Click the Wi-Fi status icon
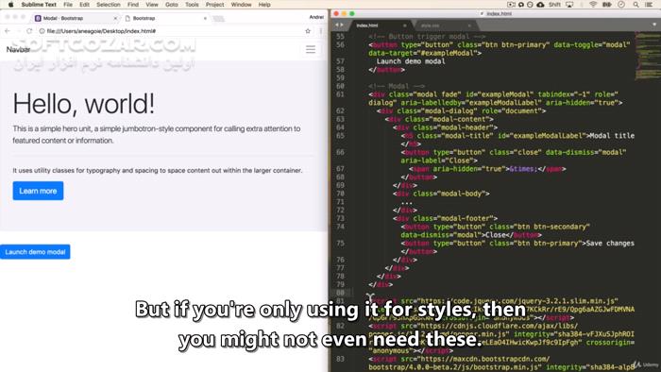This screenshot has height=372, width=661. [593, 5]
